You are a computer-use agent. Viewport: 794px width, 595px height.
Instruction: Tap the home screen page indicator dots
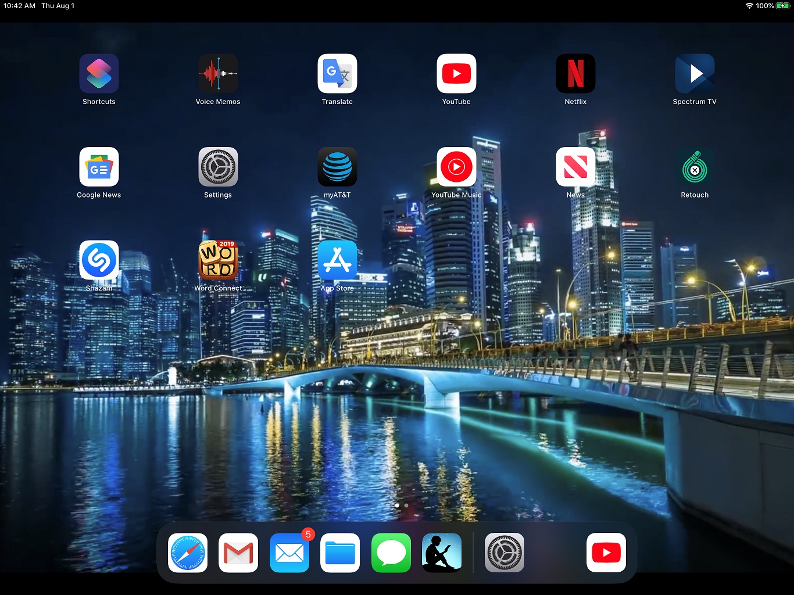point(397,506)
